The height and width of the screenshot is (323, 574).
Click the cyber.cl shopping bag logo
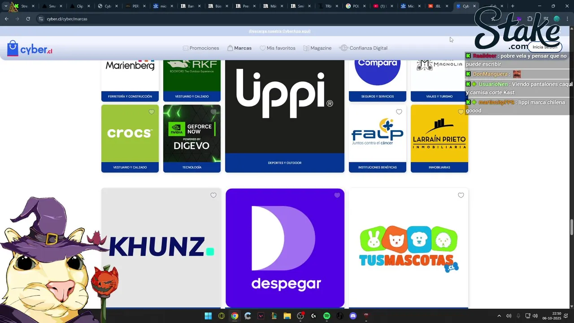[x=30, y=48]
